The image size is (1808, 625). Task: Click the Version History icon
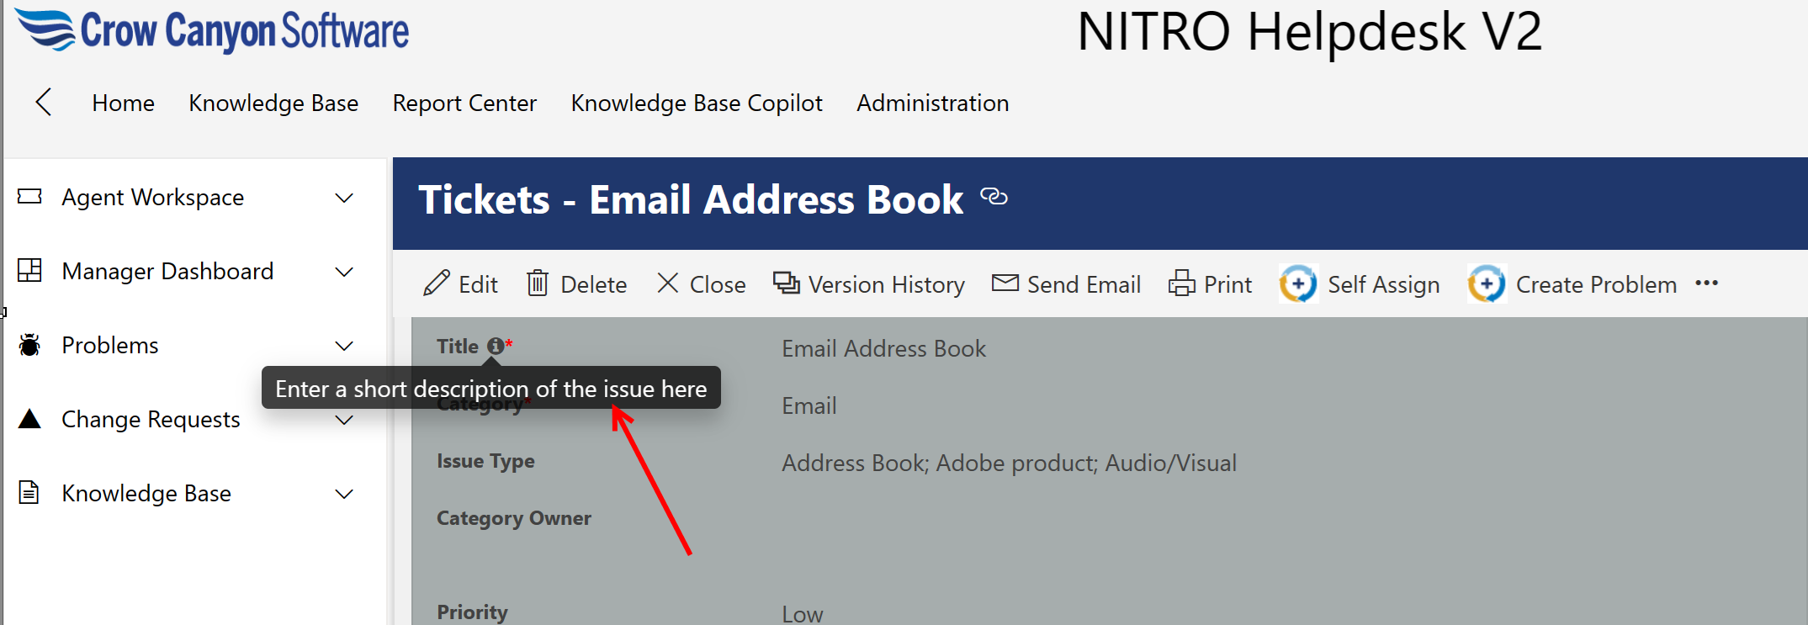[x=786, y=283]
